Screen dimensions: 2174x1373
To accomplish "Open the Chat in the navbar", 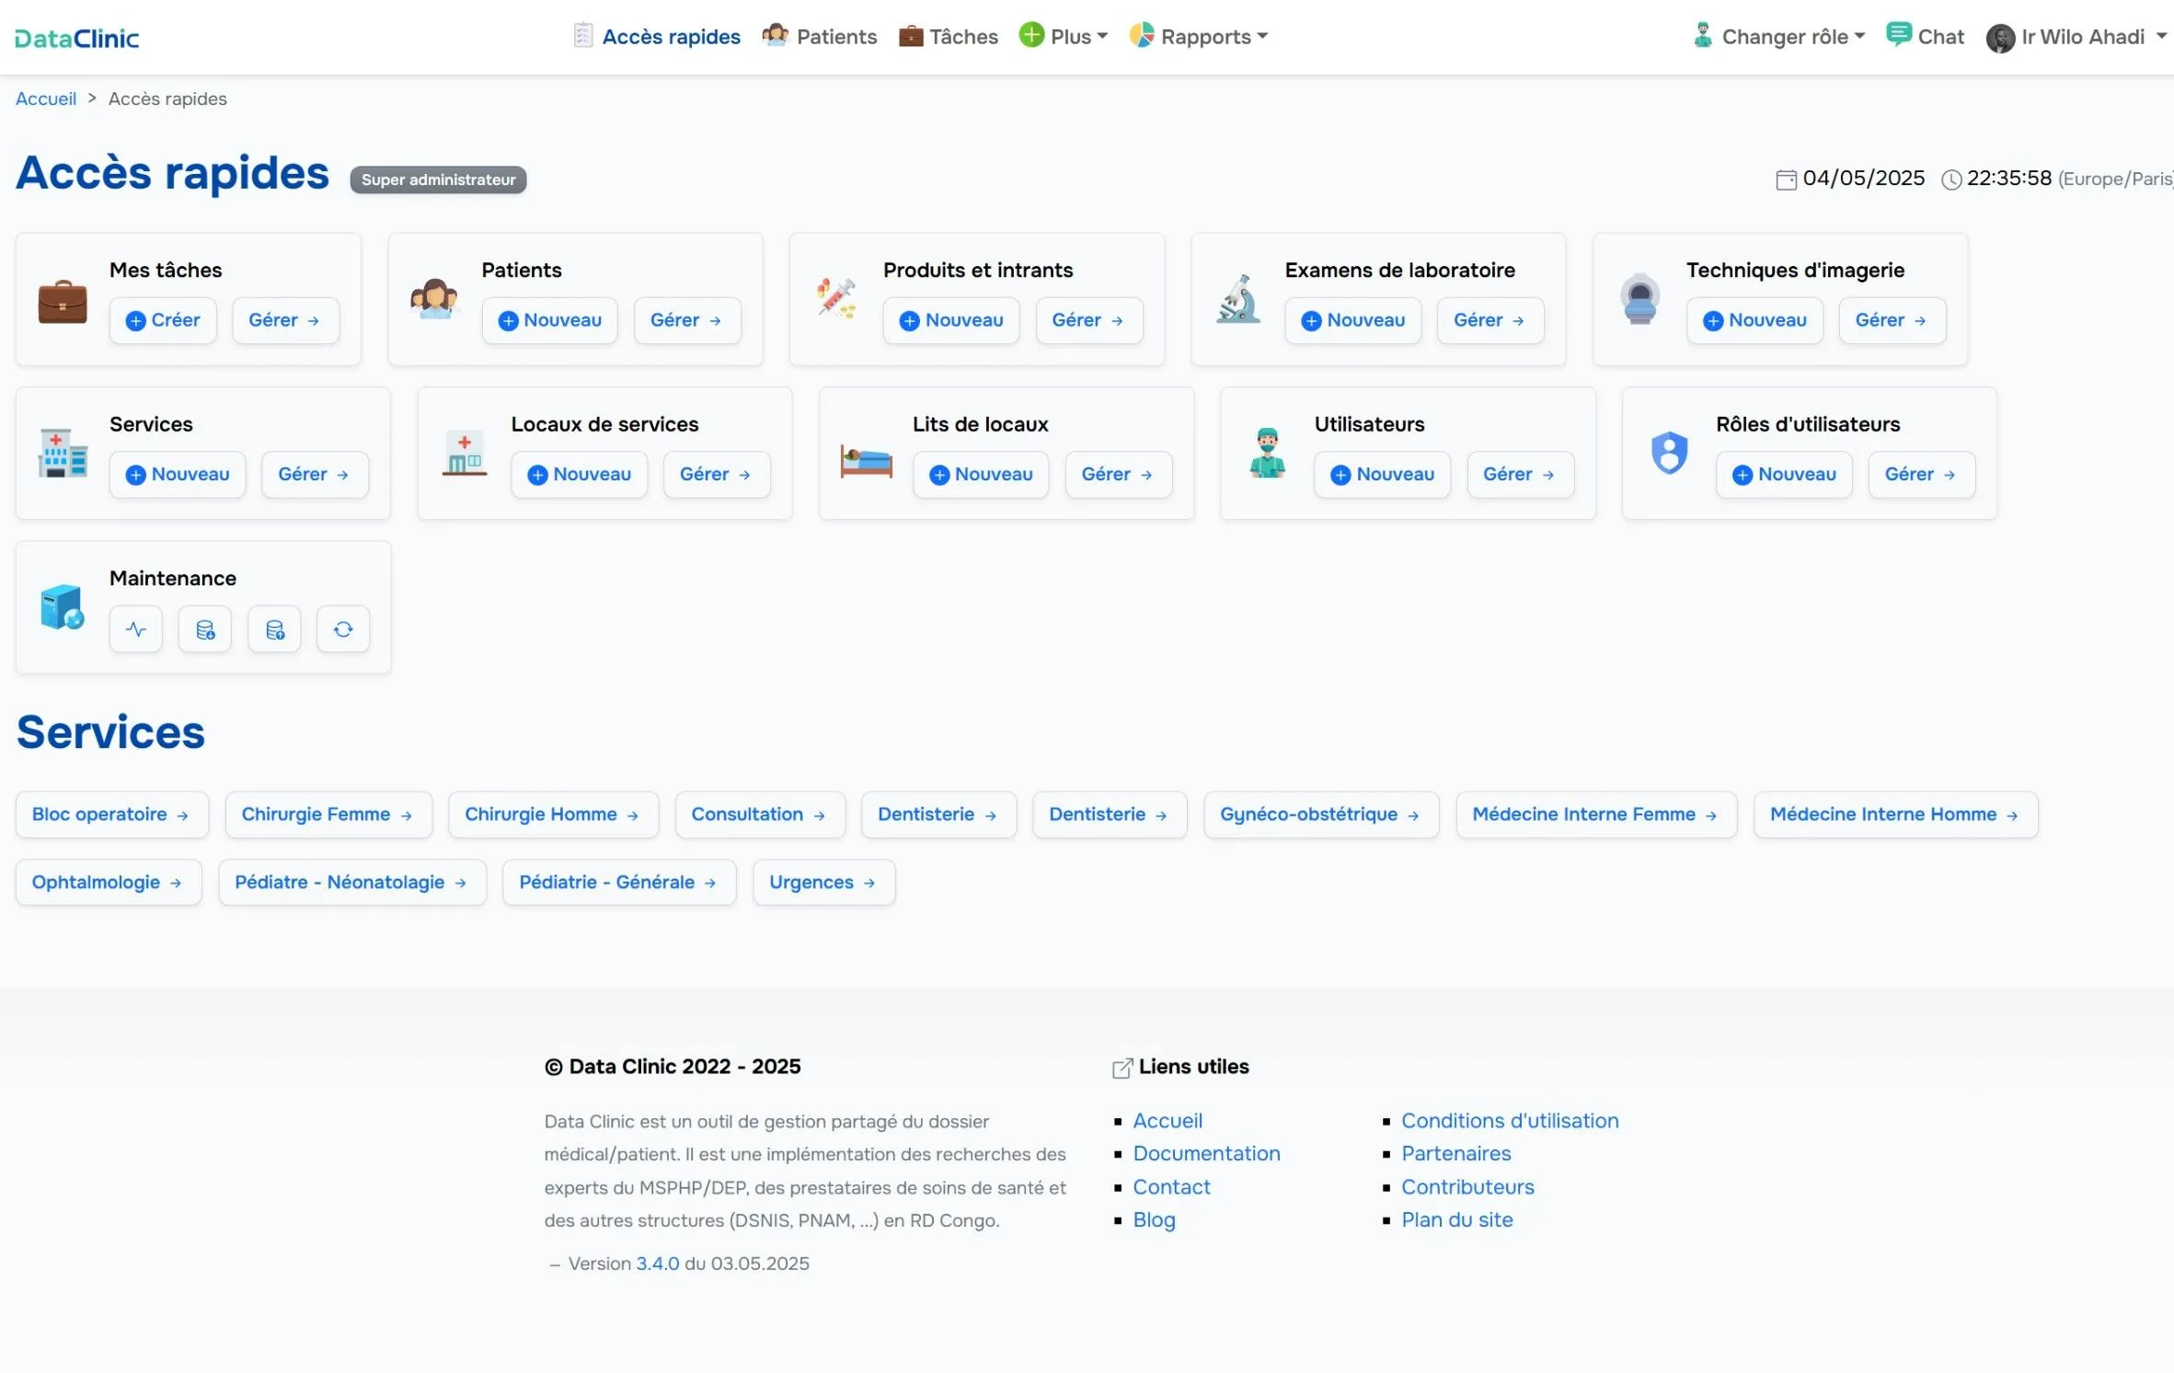I will [x=1925, y=36].
